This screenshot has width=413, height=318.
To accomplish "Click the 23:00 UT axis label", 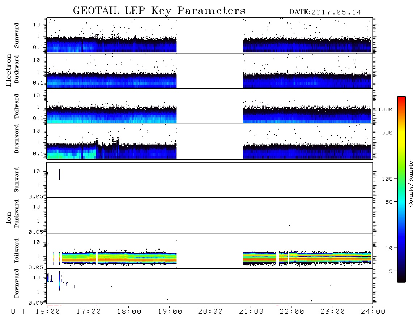I will click(x=333, y=312).
